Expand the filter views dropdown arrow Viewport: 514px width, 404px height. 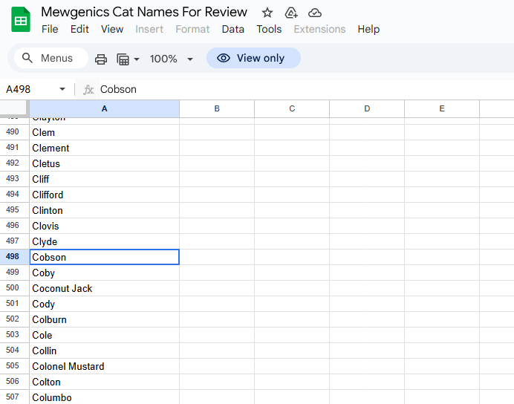click(137, 59)
